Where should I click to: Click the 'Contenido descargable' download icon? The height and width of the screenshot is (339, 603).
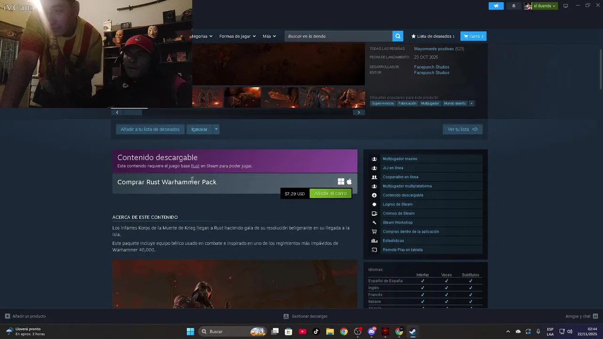[x=374, y=195]
